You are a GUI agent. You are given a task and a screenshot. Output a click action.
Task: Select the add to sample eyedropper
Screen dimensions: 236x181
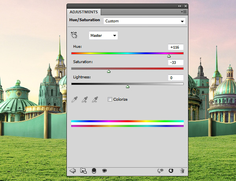click(84, 100)
